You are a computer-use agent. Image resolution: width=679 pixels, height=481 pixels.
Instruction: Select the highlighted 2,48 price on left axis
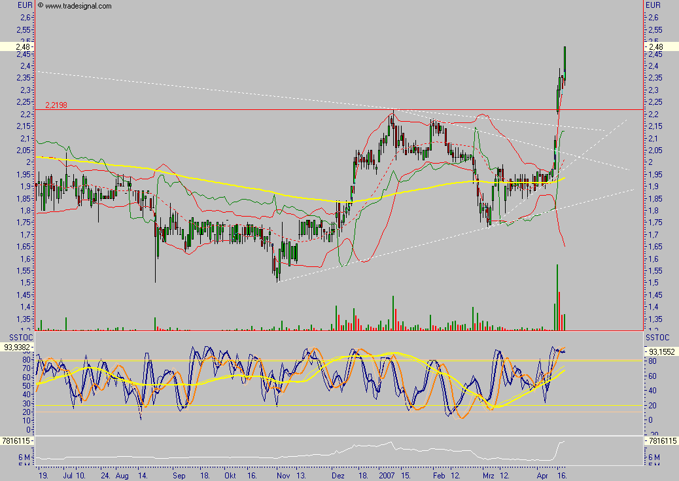point(23,47)
